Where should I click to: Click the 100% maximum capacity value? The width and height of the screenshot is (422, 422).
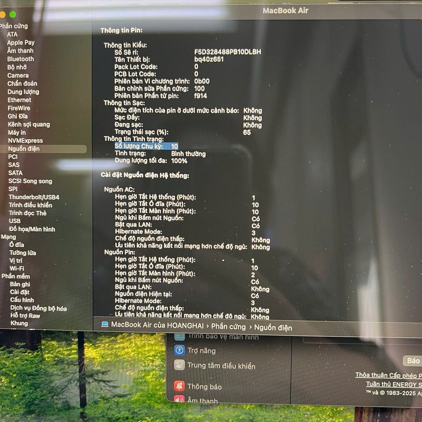click(x=179, y=161)
